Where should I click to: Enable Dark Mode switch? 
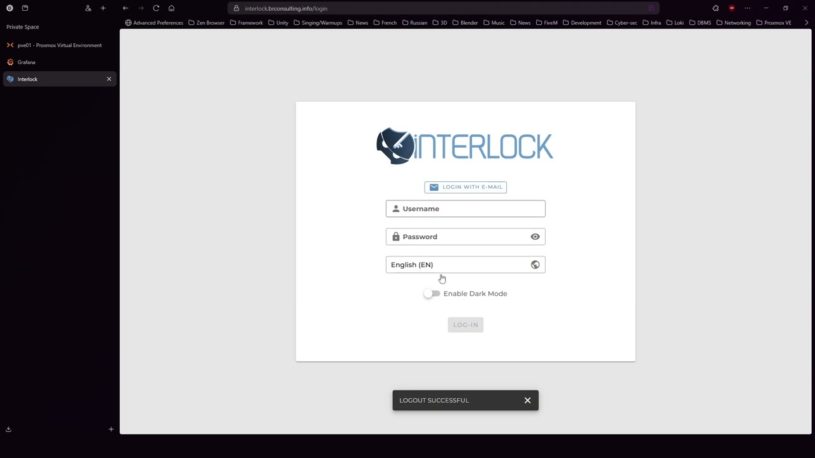432,294
